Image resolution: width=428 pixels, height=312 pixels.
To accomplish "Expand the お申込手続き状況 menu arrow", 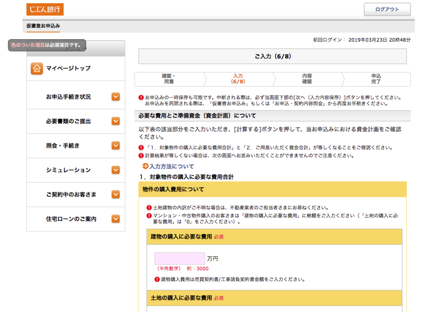I will (116, 97).
